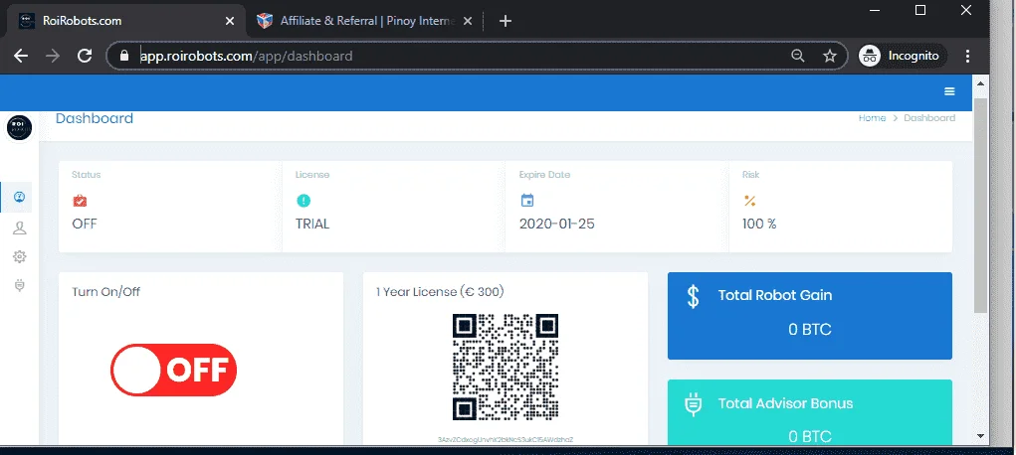Click the dollar icon on Total Robot Gain

click(693, 296)
